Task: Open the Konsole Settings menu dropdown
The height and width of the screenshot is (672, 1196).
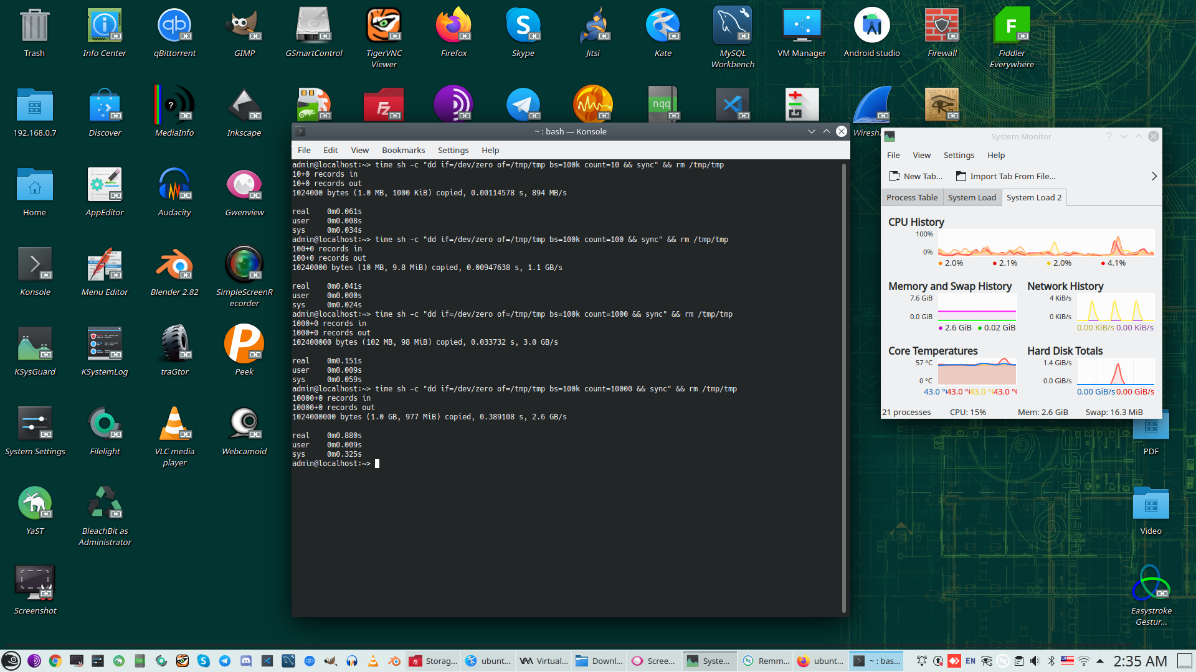Action: [453, 150]
